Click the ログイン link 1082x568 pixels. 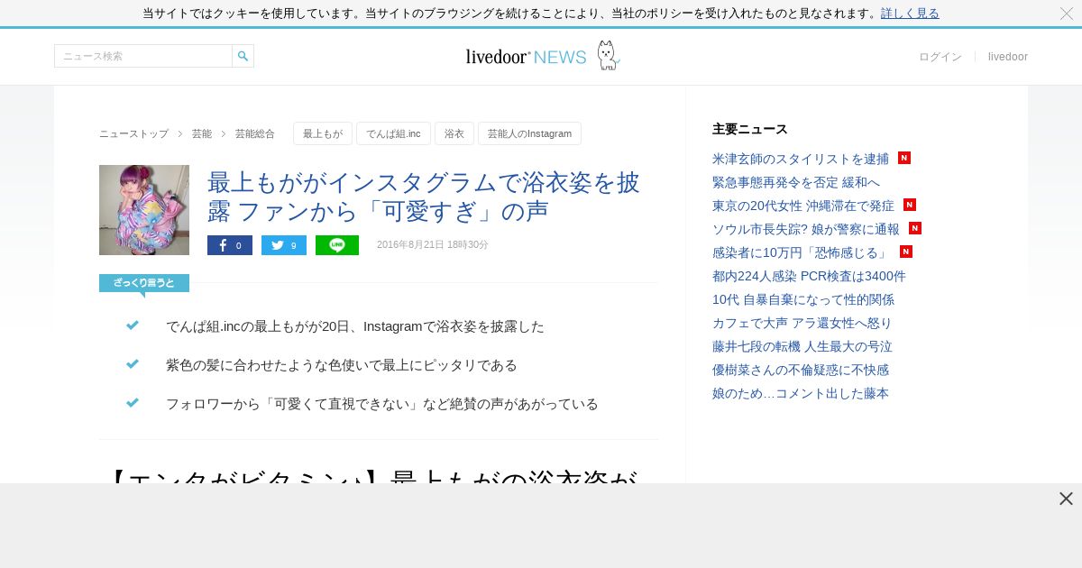pyautogui.click(x=940, y=57)
